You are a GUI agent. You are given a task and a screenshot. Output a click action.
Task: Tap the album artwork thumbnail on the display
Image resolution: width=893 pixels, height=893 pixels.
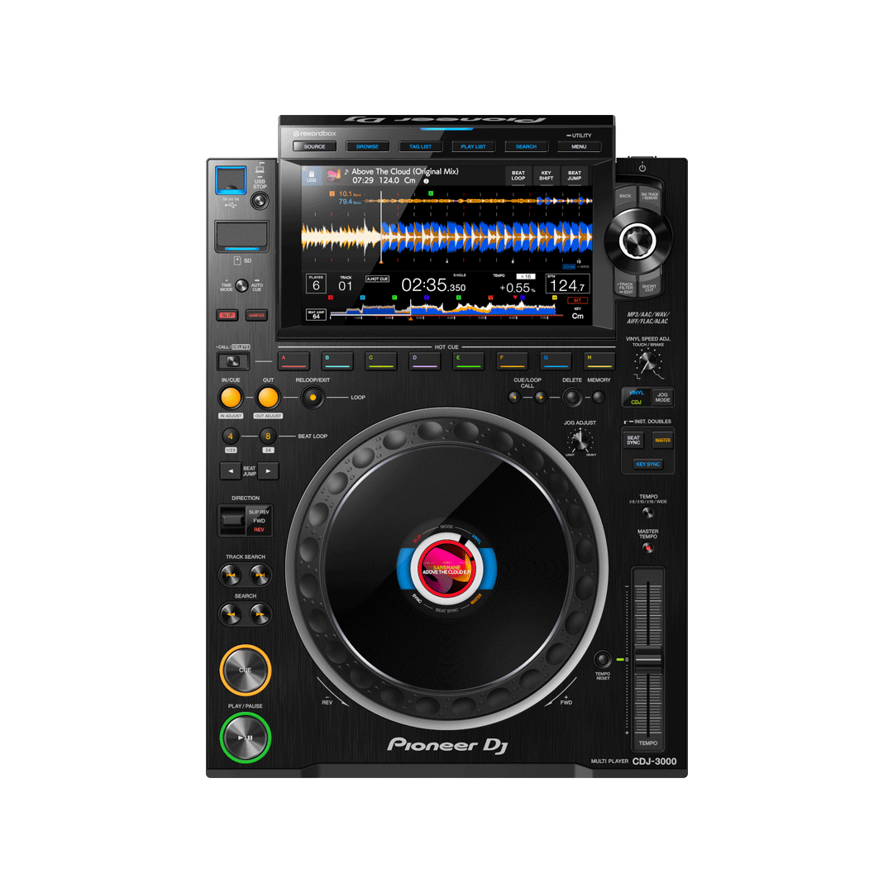pyautogui.click(x=333, y=175)
